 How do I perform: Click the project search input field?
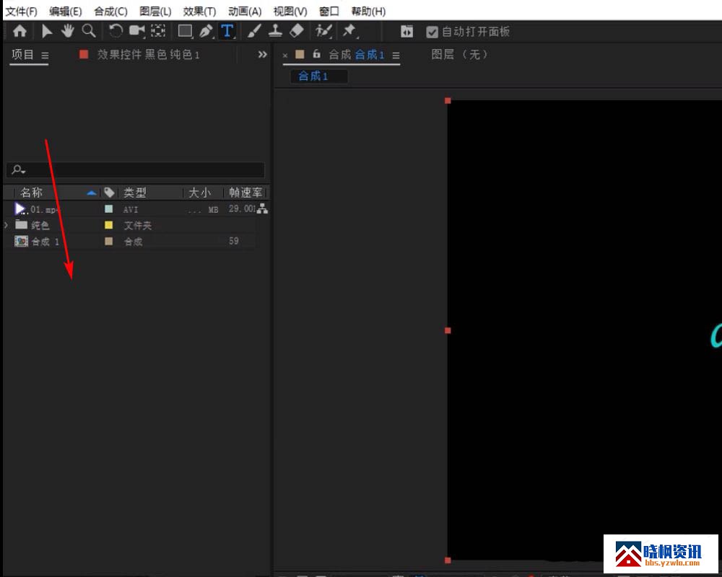click(x=136, y=169)
